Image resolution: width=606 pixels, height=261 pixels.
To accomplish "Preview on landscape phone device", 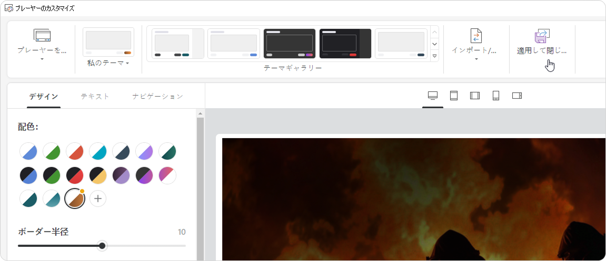I will click(517, 96).
